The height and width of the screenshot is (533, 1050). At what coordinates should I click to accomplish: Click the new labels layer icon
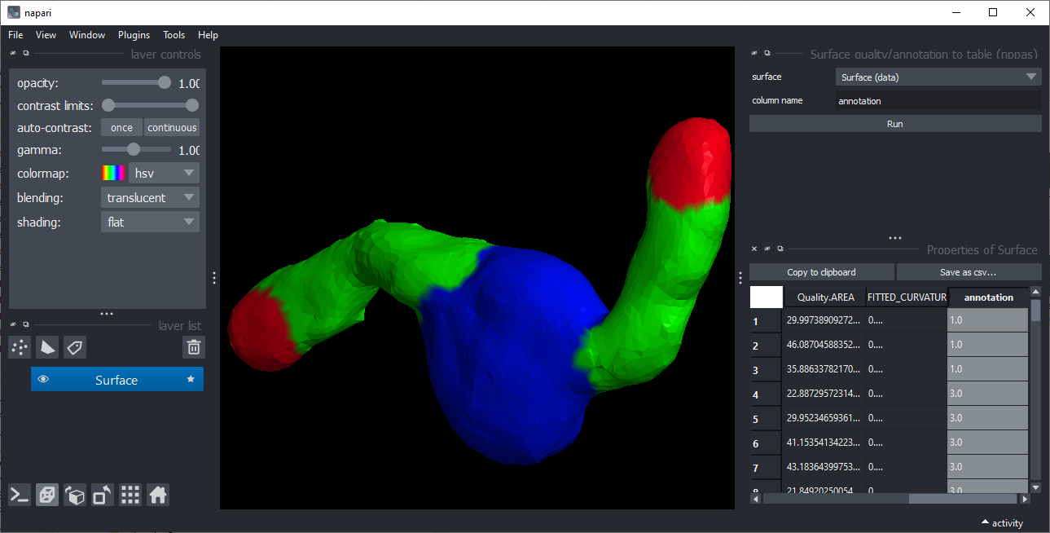click(75, 348)
